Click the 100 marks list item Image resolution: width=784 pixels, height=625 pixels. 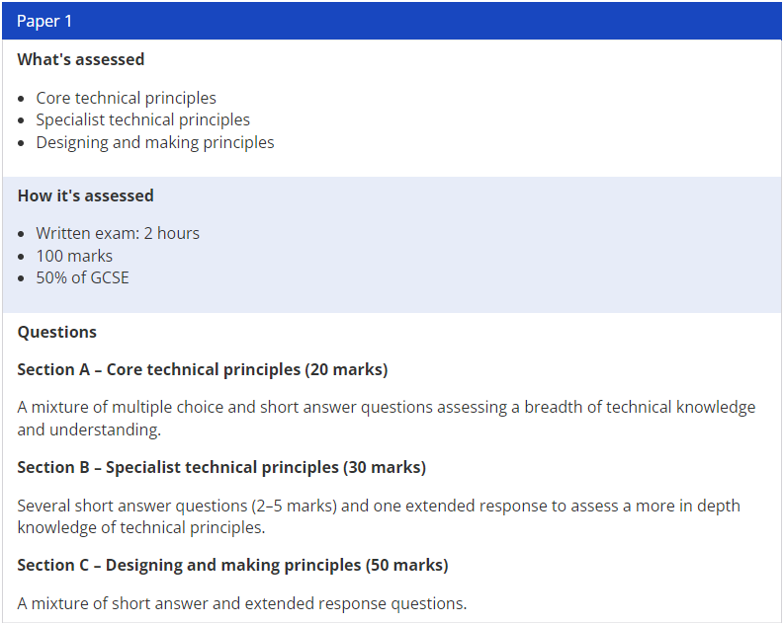pyautogui.click(x=74, y=256)
